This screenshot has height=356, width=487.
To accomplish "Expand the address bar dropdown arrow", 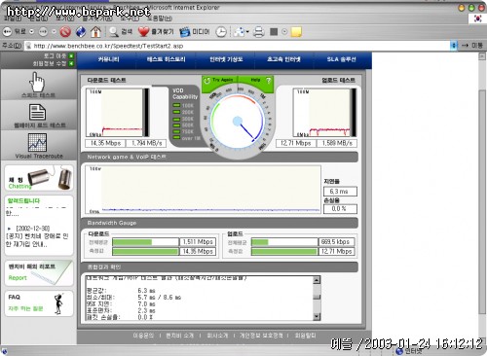I will click(x=454, y=46).
